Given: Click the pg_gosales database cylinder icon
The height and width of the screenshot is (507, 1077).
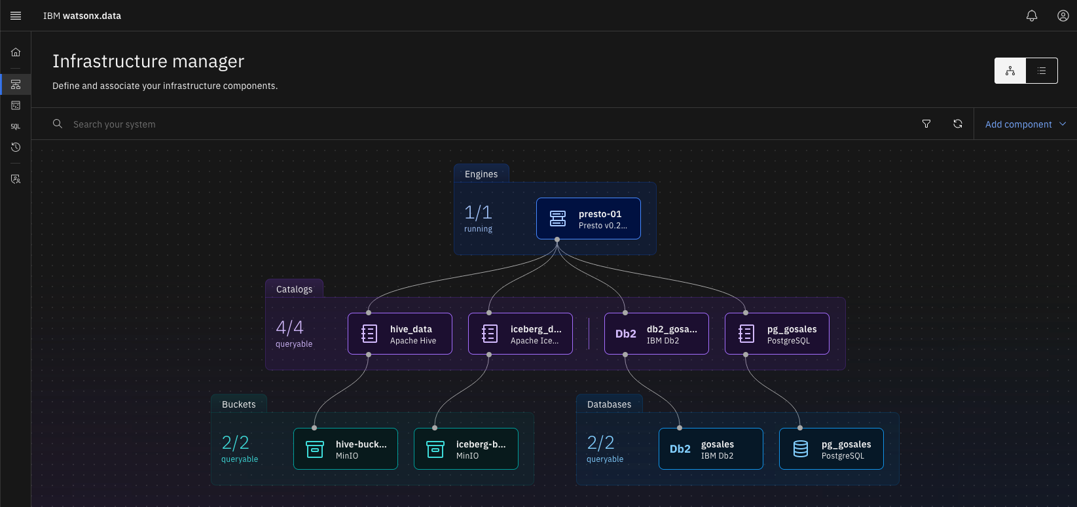Looking at the screenshot, I should tap(801, 449).
